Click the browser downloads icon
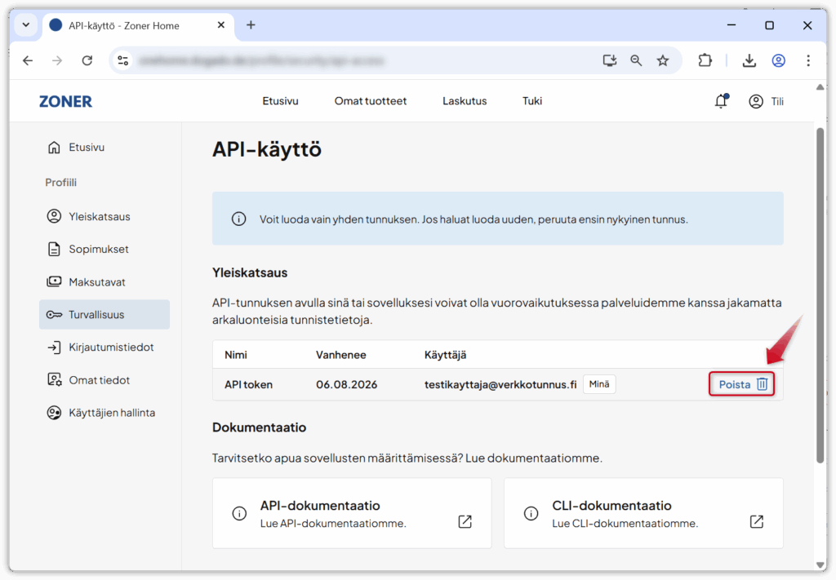This screenshot has width=836, height=580. click(749, 60)
